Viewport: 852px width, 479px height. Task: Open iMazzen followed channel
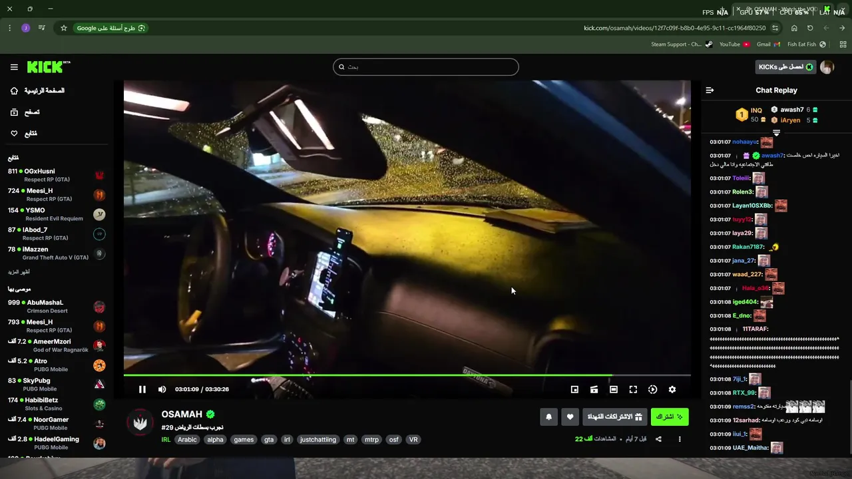(57, 253)
